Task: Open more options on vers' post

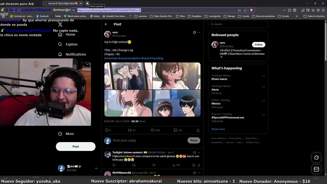Action: pos(199,32)
